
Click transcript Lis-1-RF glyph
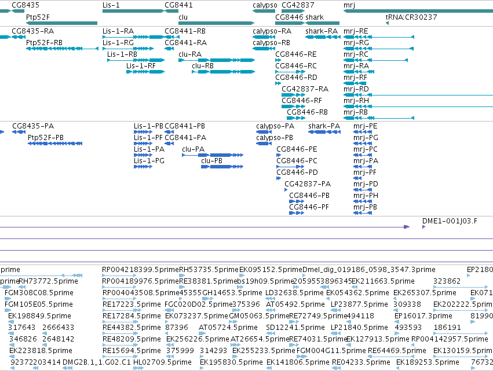145,72
